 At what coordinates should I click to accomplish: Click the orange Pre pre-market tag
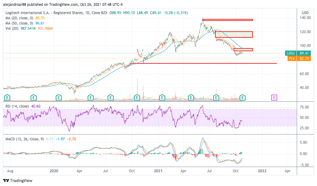[x=292, y=58]
